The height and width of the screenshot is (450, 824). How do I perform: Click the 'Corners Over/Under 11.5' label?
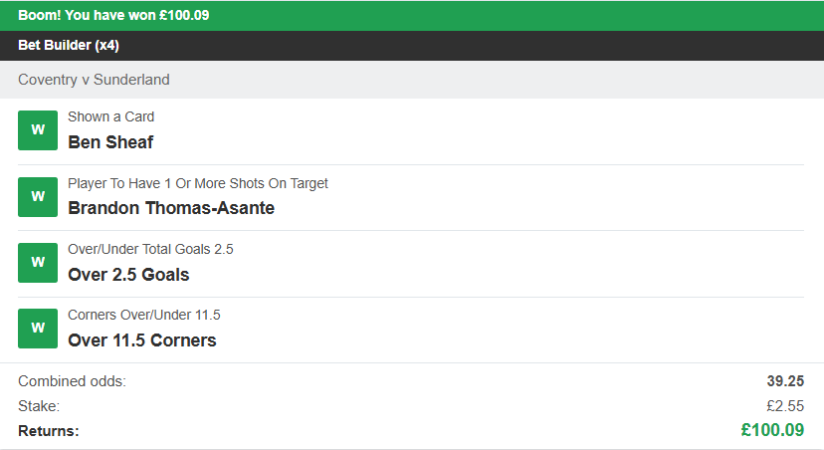point(144,315)
